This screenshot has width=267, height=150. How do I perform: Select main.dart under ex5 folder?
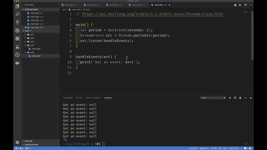(40, 56)
